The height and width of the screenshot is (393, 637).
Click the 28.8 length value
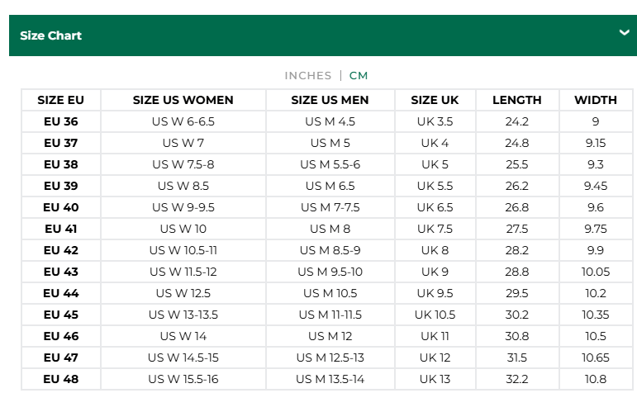click(516, 272)
